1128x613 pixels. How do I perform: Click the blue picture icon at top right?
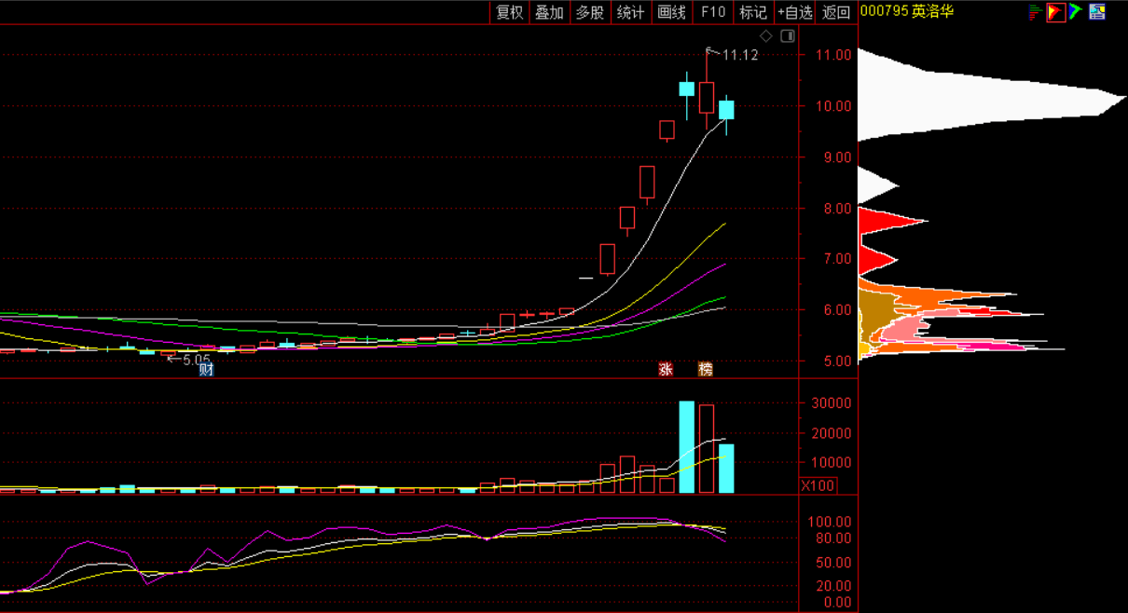pyautogui.click(x=1097, y=12)
